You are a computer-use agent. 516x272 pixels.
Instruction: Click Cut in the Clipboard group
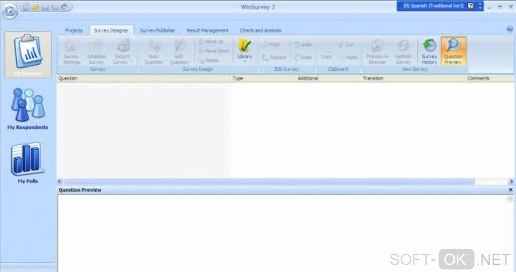[x=346, y=44]
